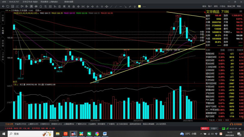Select the F10资料 side tab
The width and height of the screenshot is (244, 137).
tap(3, 56)
